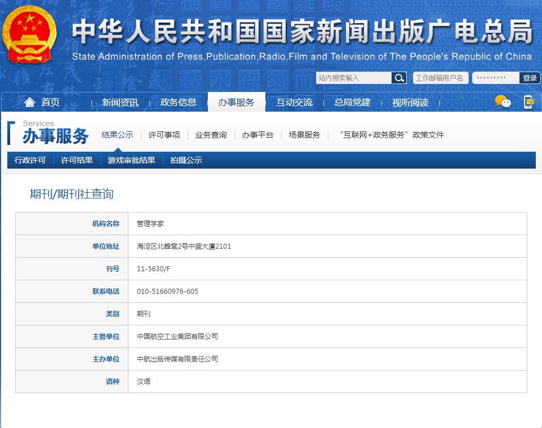Image resolution: width=542 pixels, height=428 pixels.
Task: Click the issue number 11-5630/F
Action: click(x=153, y=269)
